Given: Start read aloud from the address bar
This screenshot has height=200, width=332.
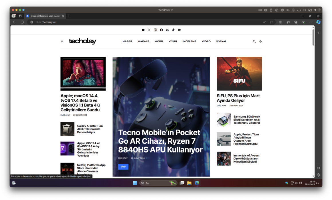Looking at the screenshot, I should coord(264,22).
